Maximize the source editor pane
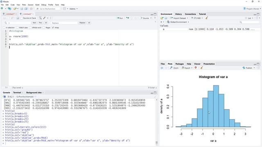 tap(155, 14)
